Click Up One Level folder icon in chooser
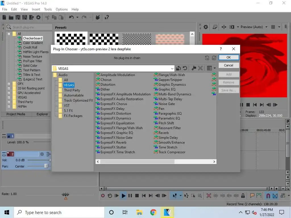291x218 pixels. 178,68
